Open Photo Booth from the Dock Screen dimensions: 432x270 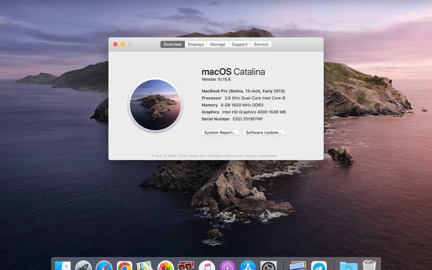[186, 266]
